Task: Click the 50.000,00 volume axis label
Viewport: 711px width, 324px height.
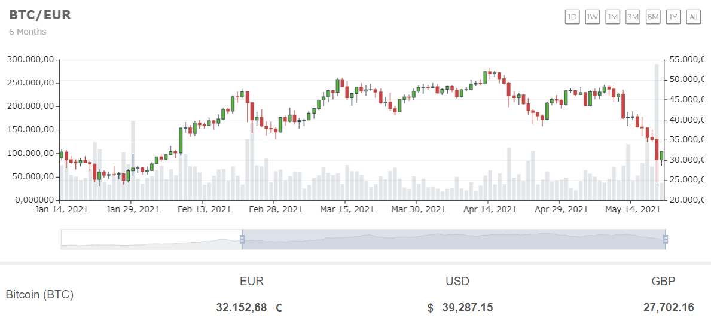Action: click(34, 176)
